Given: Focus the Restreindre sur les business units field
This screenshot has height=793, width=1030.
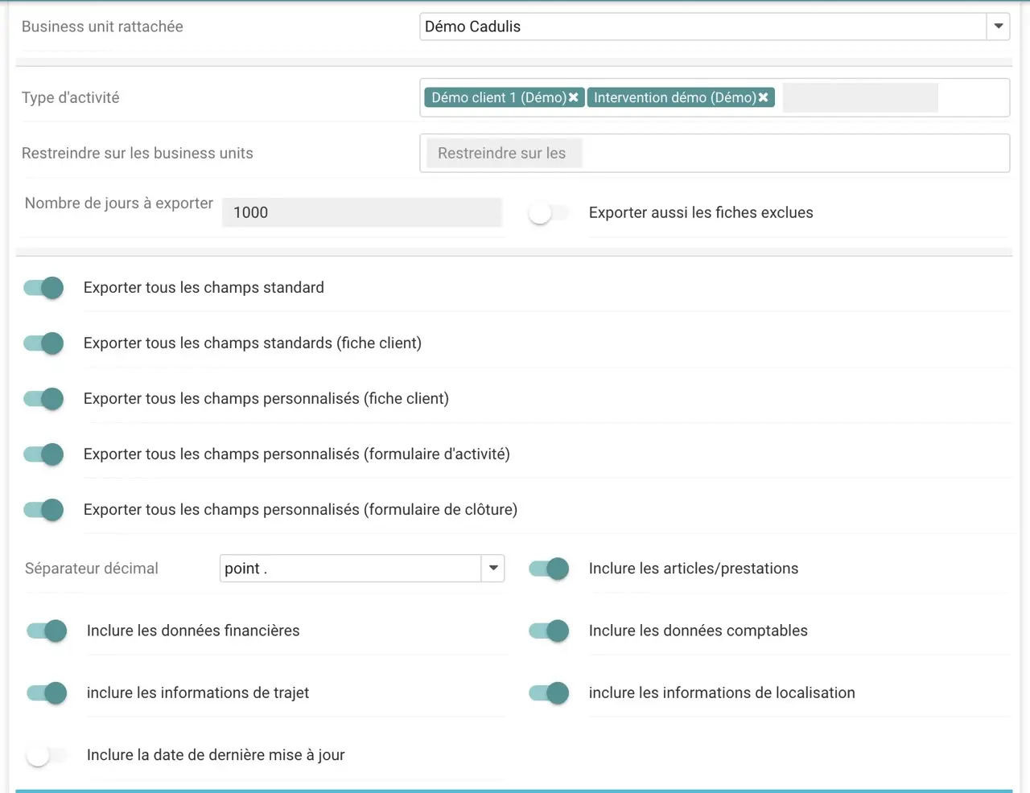Looking at the screenshot, I should point(713,153).
